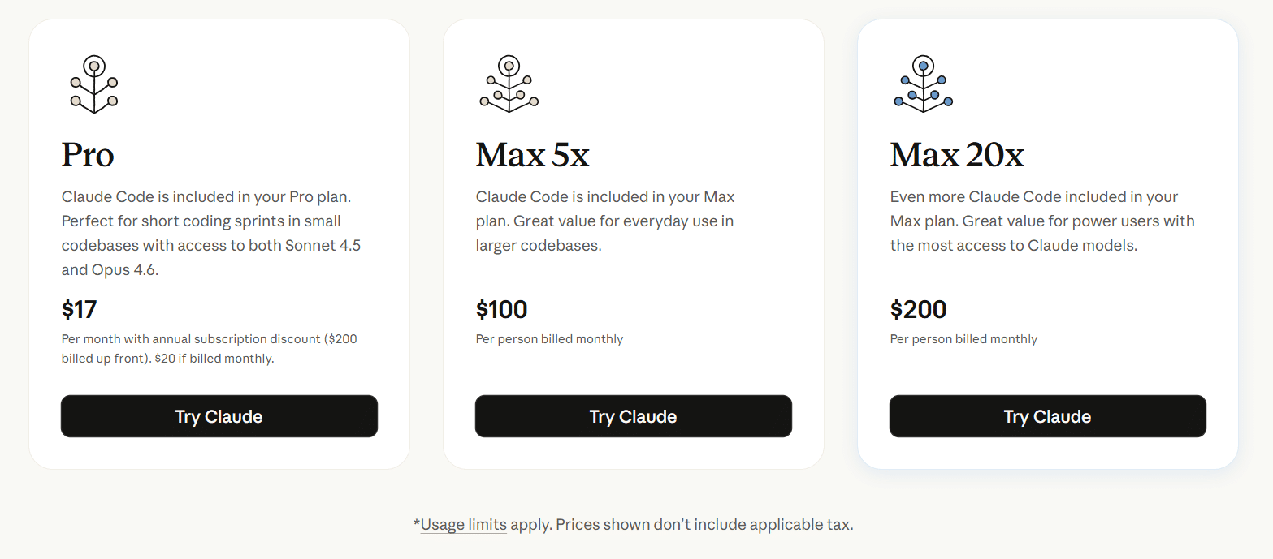Click the blue Max 20x plan icon
This screenshot has height=559, width=1273.
[924, 84]
